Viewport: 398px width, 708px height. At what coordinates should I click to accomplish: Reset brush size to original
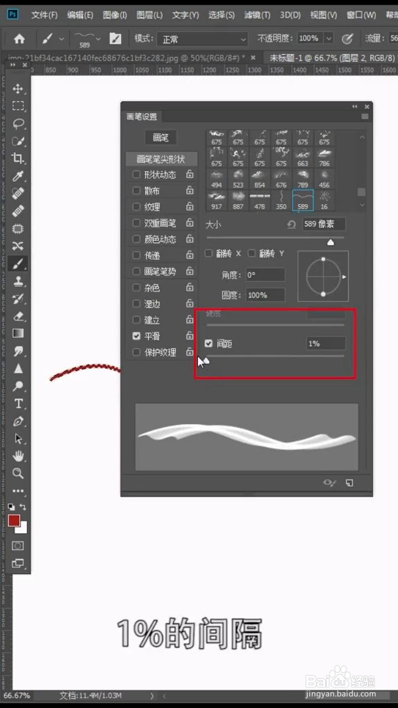pyautogui.click(x=291, y=225)
